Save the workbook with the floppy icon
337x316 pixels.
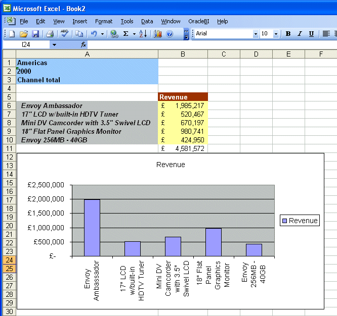tap(35, 34)
